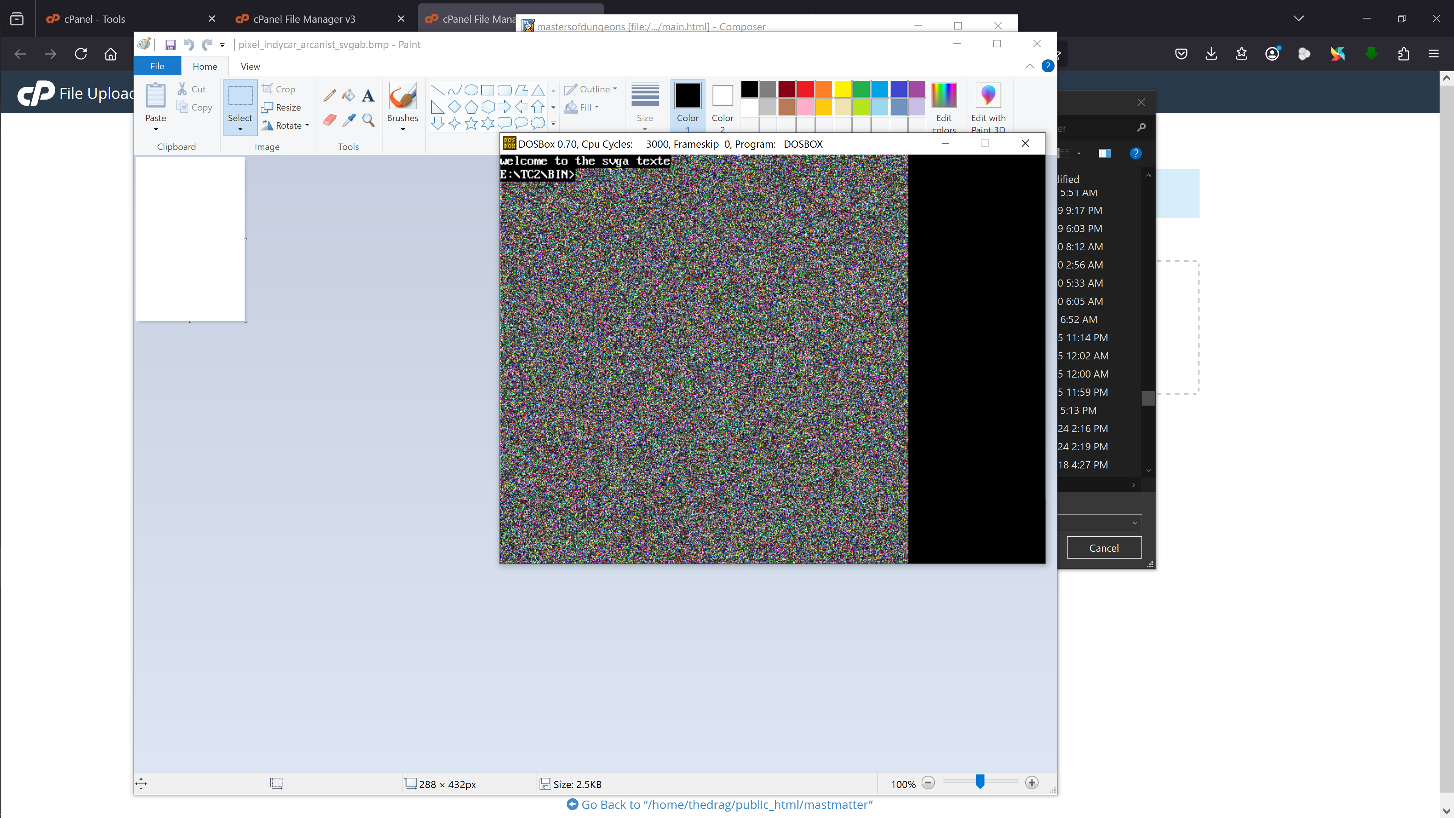Switch to the View ribbon tab
The width and height of the screenshot is (1454, 818).
click(250, 66)
